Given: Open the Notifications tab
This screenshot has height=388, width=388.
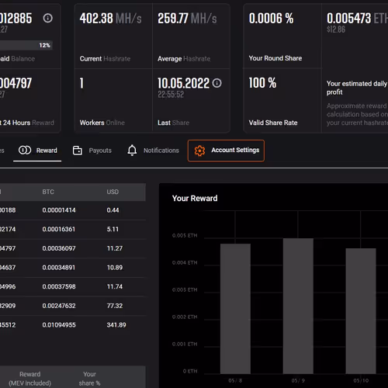Looking at the screenshot, I should point(153,151).
